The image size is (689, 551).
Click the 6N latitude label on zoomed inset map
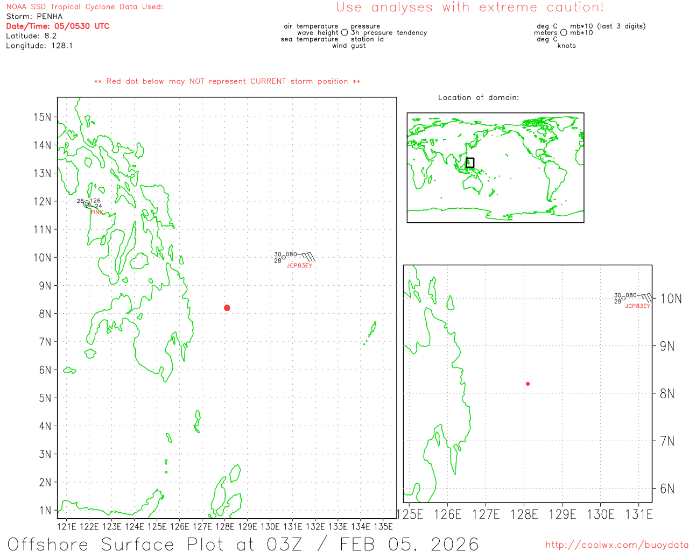(667, 489)
